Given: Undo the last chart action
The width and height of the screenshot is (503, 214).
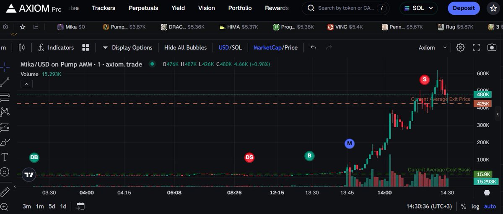Looking at the screenshot, I should pos(313,47).
